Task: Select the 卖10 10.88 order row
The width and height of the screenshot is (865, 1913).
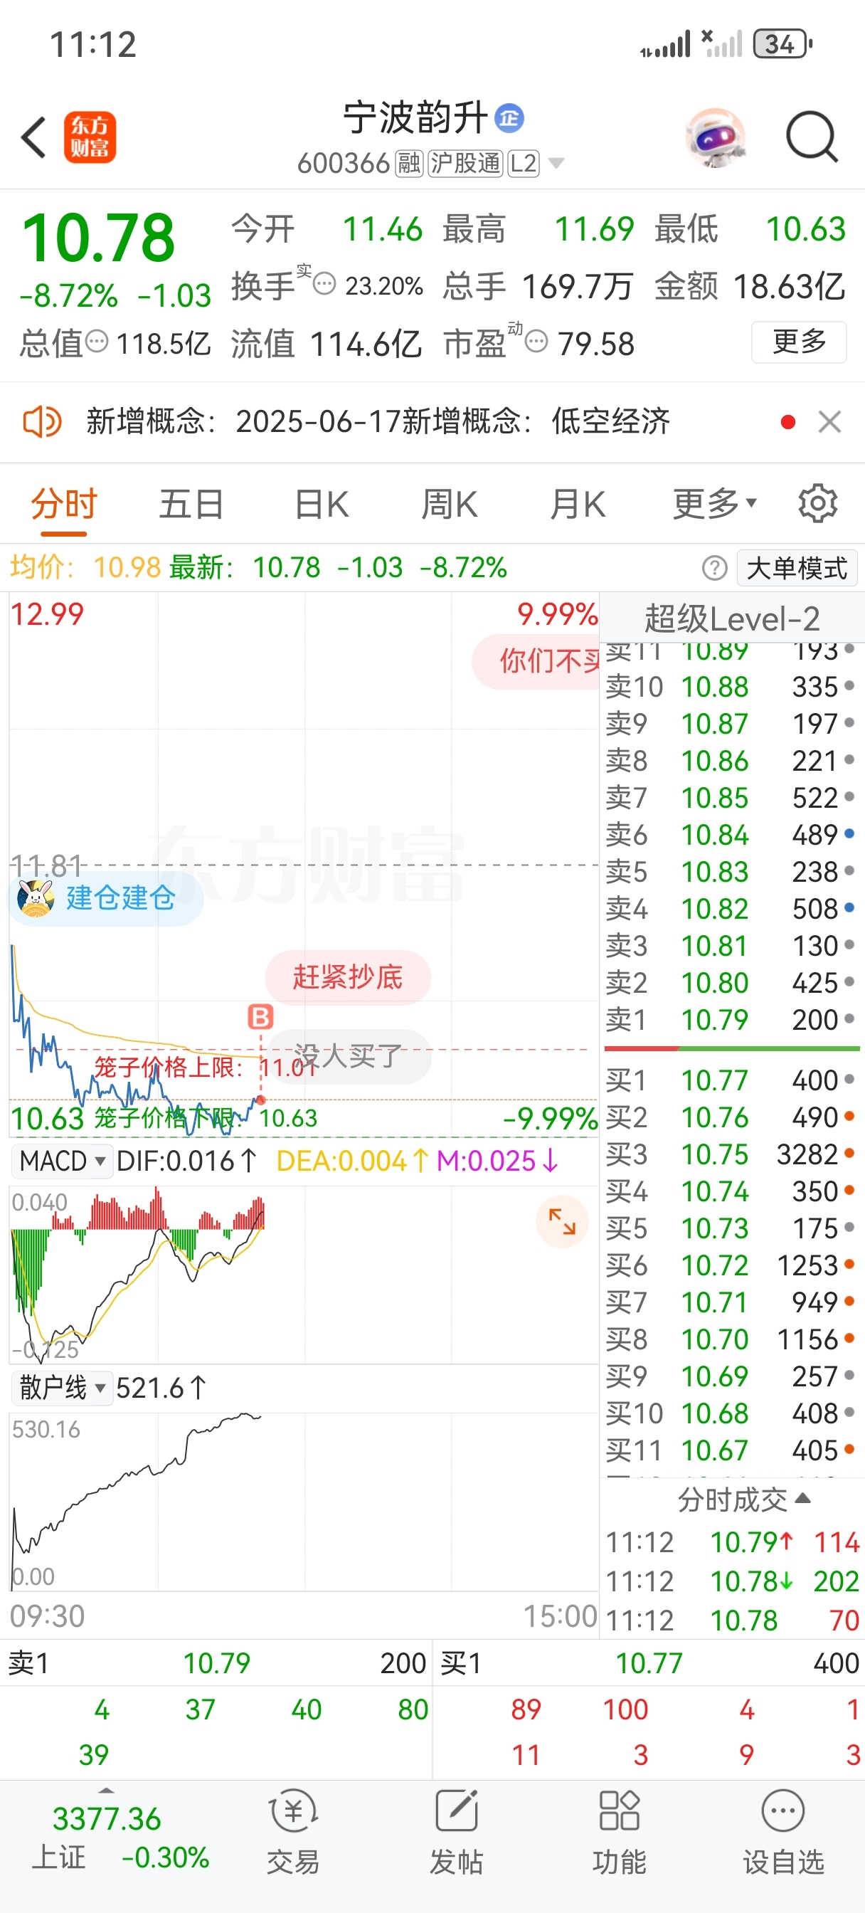Action: (x=732, y=687)
